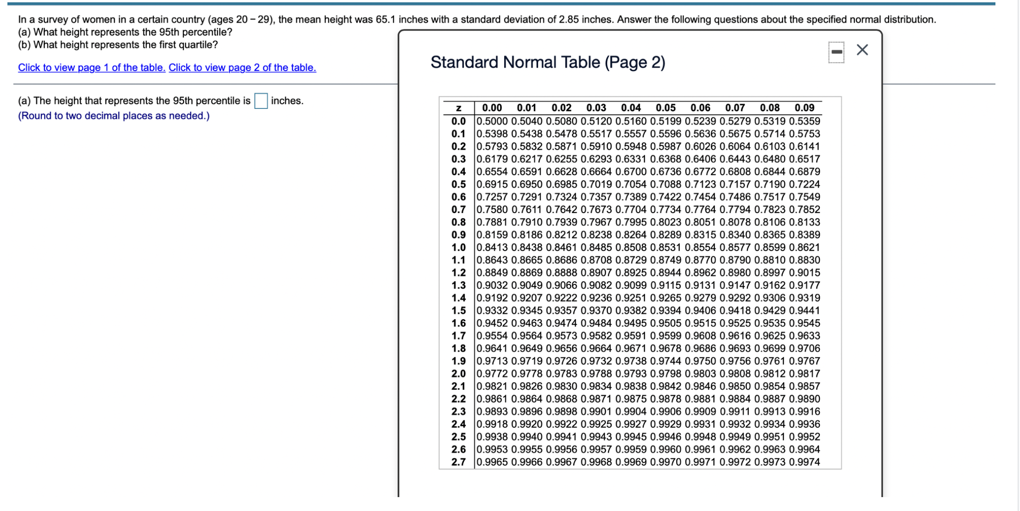This screenshot has width=1020, height=511.
Task: Click the 0.09 column header
Action: [805, 107]
